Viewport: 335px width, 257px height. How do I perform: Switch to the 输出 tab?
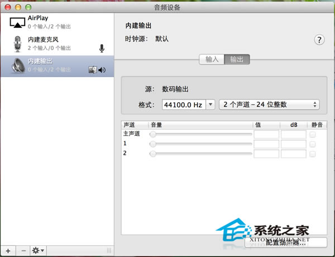click(x=237, y=59)
